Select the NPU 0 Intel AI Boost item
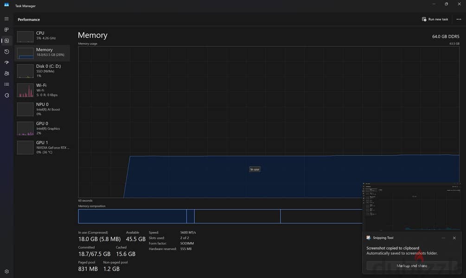This screenshot has width=466, height=278. click(42, 109)
